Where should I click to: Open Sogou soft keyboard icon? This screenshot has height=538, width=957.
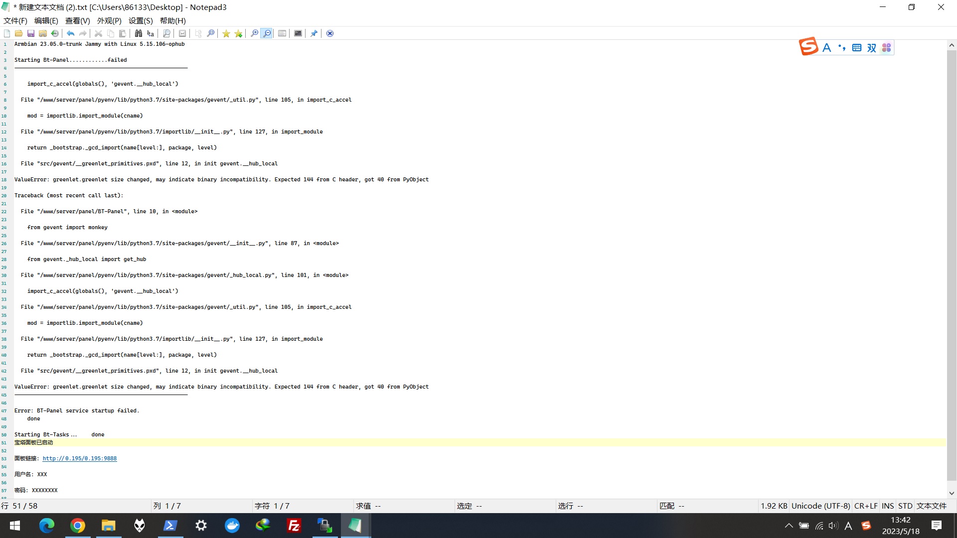(x=857, y=48)
